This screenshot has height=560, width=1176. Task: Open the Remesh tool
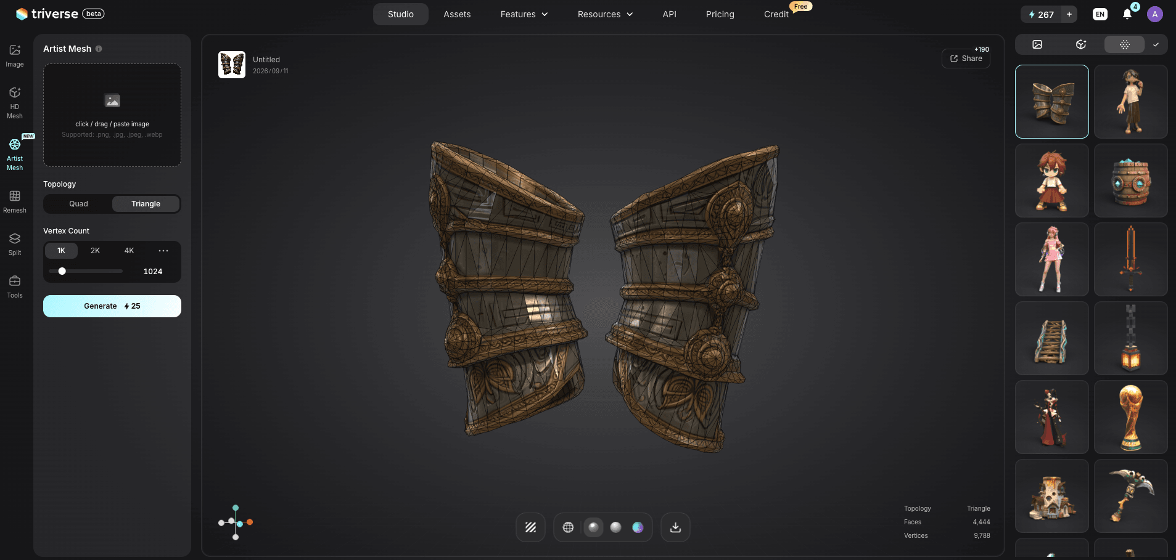click(x=15, y=201)
